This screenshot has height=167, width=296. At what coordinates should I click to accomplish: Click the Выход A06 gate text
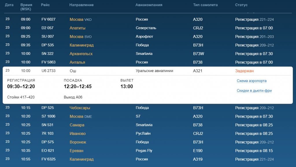click(x=73, y=97)
